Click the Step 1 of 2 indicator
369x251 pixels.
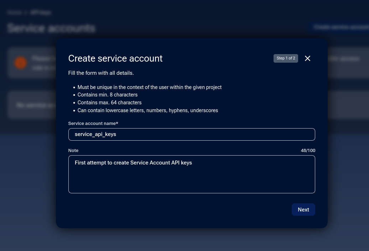point(286,58)
